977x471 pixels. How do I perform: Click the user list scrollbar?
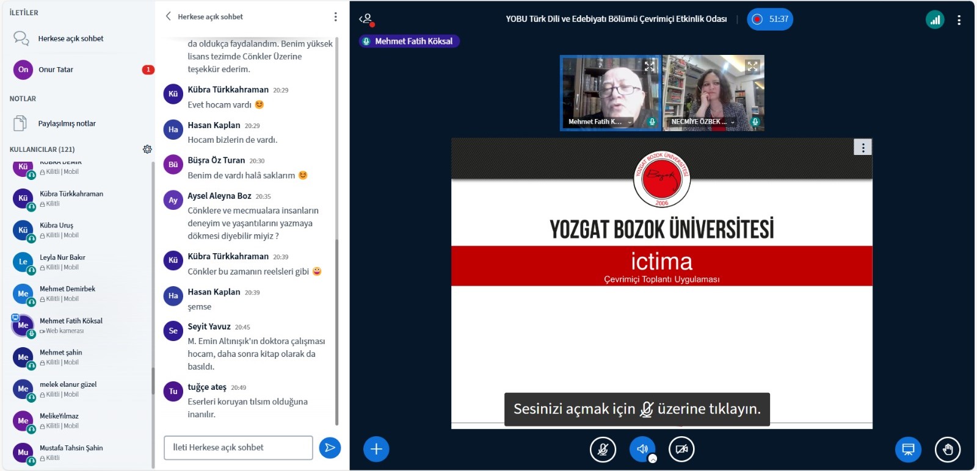153,381
